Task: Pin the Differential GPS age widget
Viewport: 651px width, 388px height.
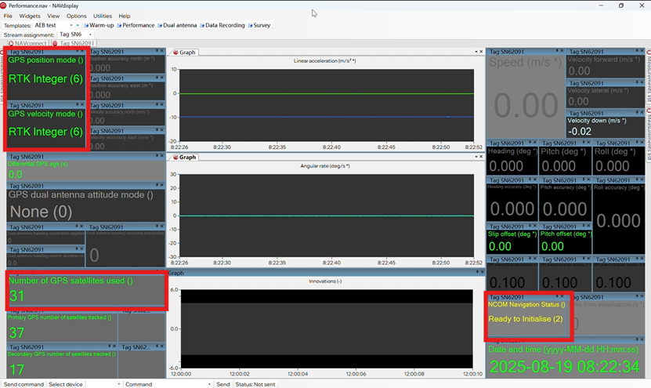Action: 157,156
